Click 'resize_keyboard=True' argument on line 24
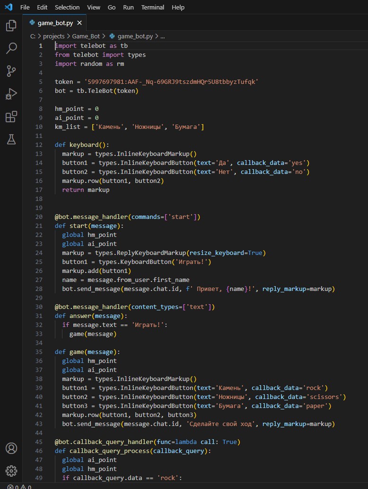 pyautogui.click(x=226, y=253)
